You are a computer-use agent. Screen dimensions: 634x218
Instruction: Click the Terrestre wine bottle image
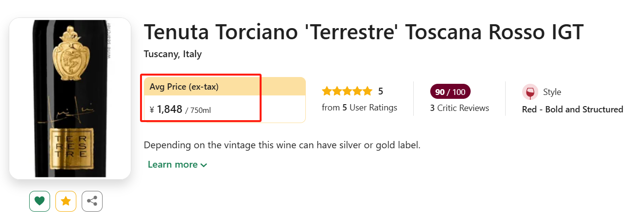tap(70, 98)
